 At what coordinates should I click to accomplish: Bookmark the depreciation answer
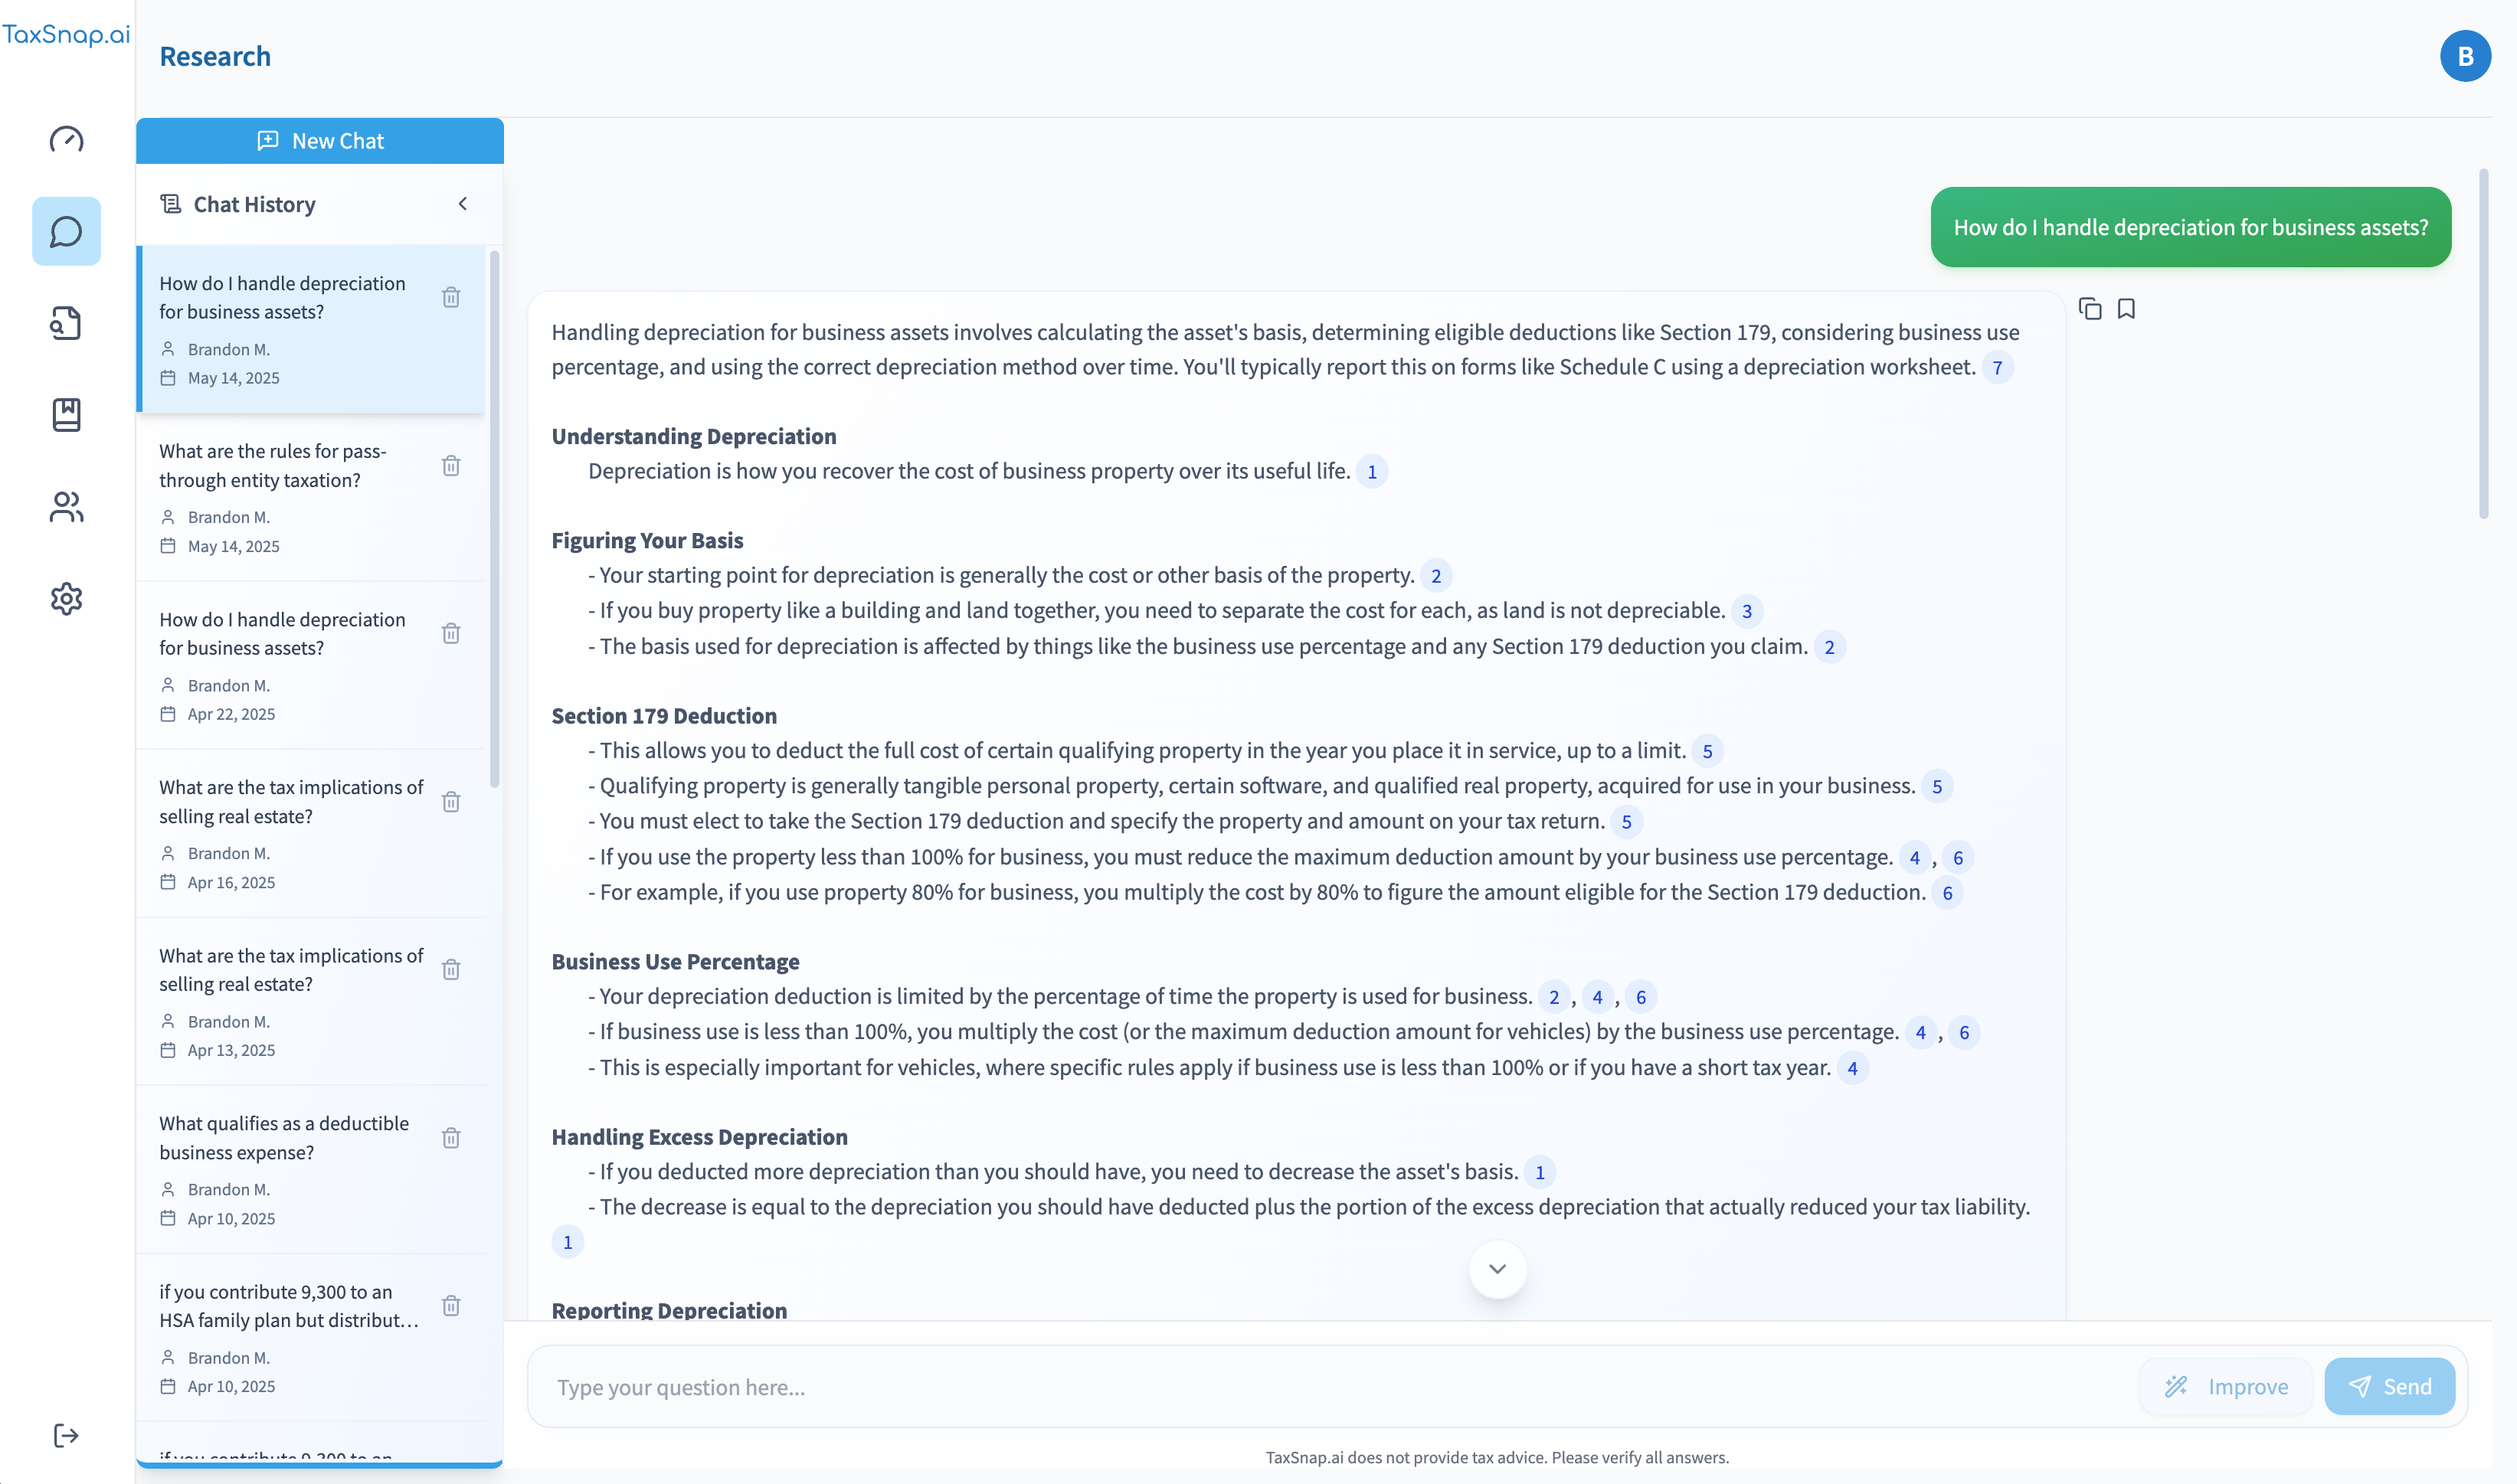click(x=2126, y=309)
